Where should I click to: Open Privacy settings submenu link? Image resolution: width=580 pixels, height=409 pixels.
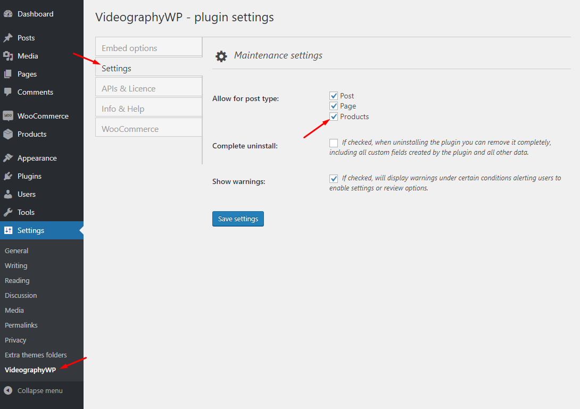pyautogui.click(x=15, y=340)
